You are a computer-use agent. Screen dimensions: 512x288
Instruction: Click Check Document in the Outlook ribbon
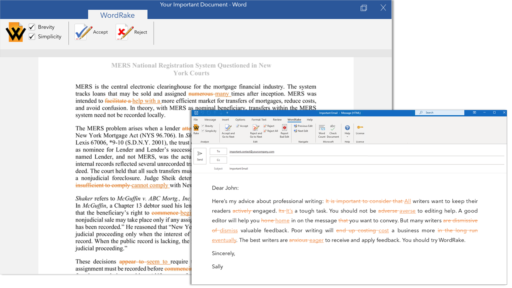pos(333,131)
